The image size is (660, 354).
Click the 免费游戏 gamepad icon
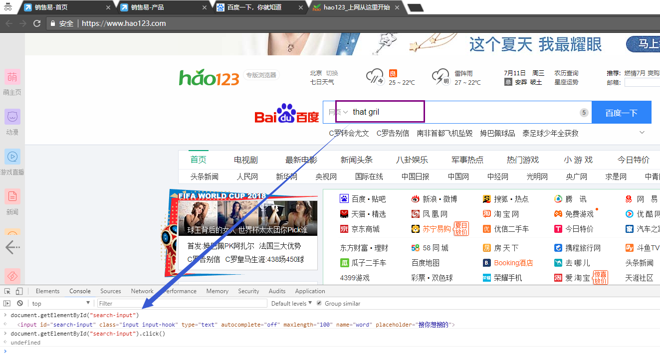pyautogui.click(x=558, y=214)
